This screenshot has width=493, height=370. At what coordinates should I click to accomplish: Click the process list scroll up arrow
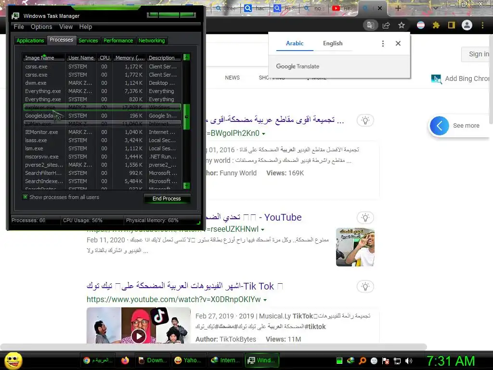point(186,57)
